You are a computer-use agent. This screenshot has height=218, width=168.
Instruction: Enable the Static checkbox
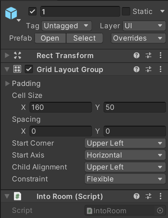[126, 12]
